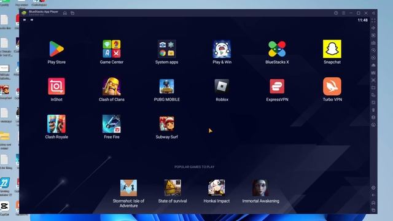Open the Game Center app

coord(112,49)
